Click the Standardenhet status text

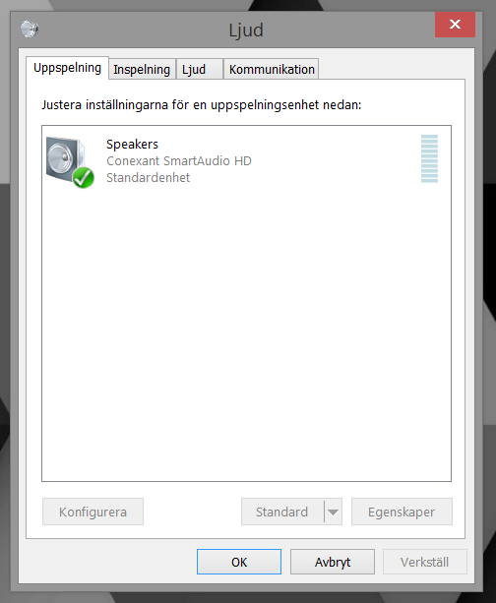pos(149,178)
